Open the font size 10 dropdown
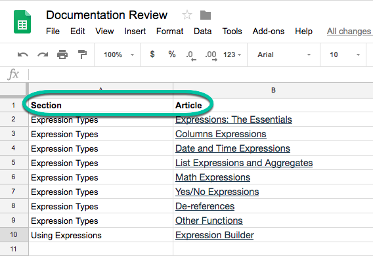The image size is (373, 256). 345,54
